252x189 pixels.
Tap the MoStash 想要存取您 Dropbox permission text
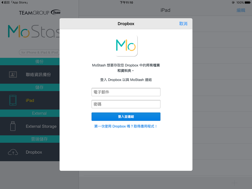[x=126, y=68]
